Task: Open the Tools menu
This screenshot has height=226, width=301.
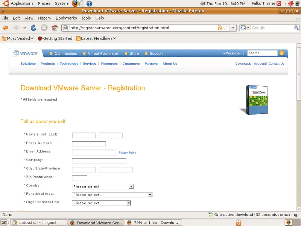Action: click(86, 18)
